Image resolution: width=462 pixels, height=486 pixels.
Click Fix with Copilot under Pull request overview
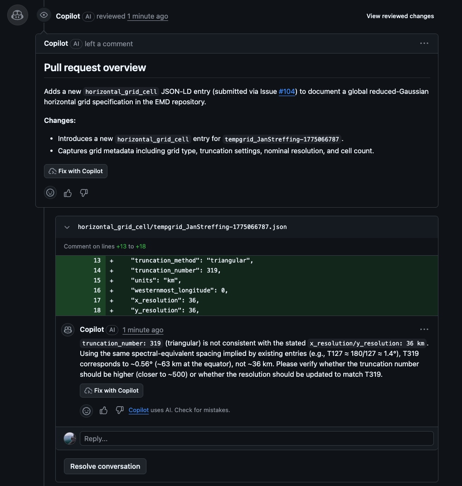(76, 171)
